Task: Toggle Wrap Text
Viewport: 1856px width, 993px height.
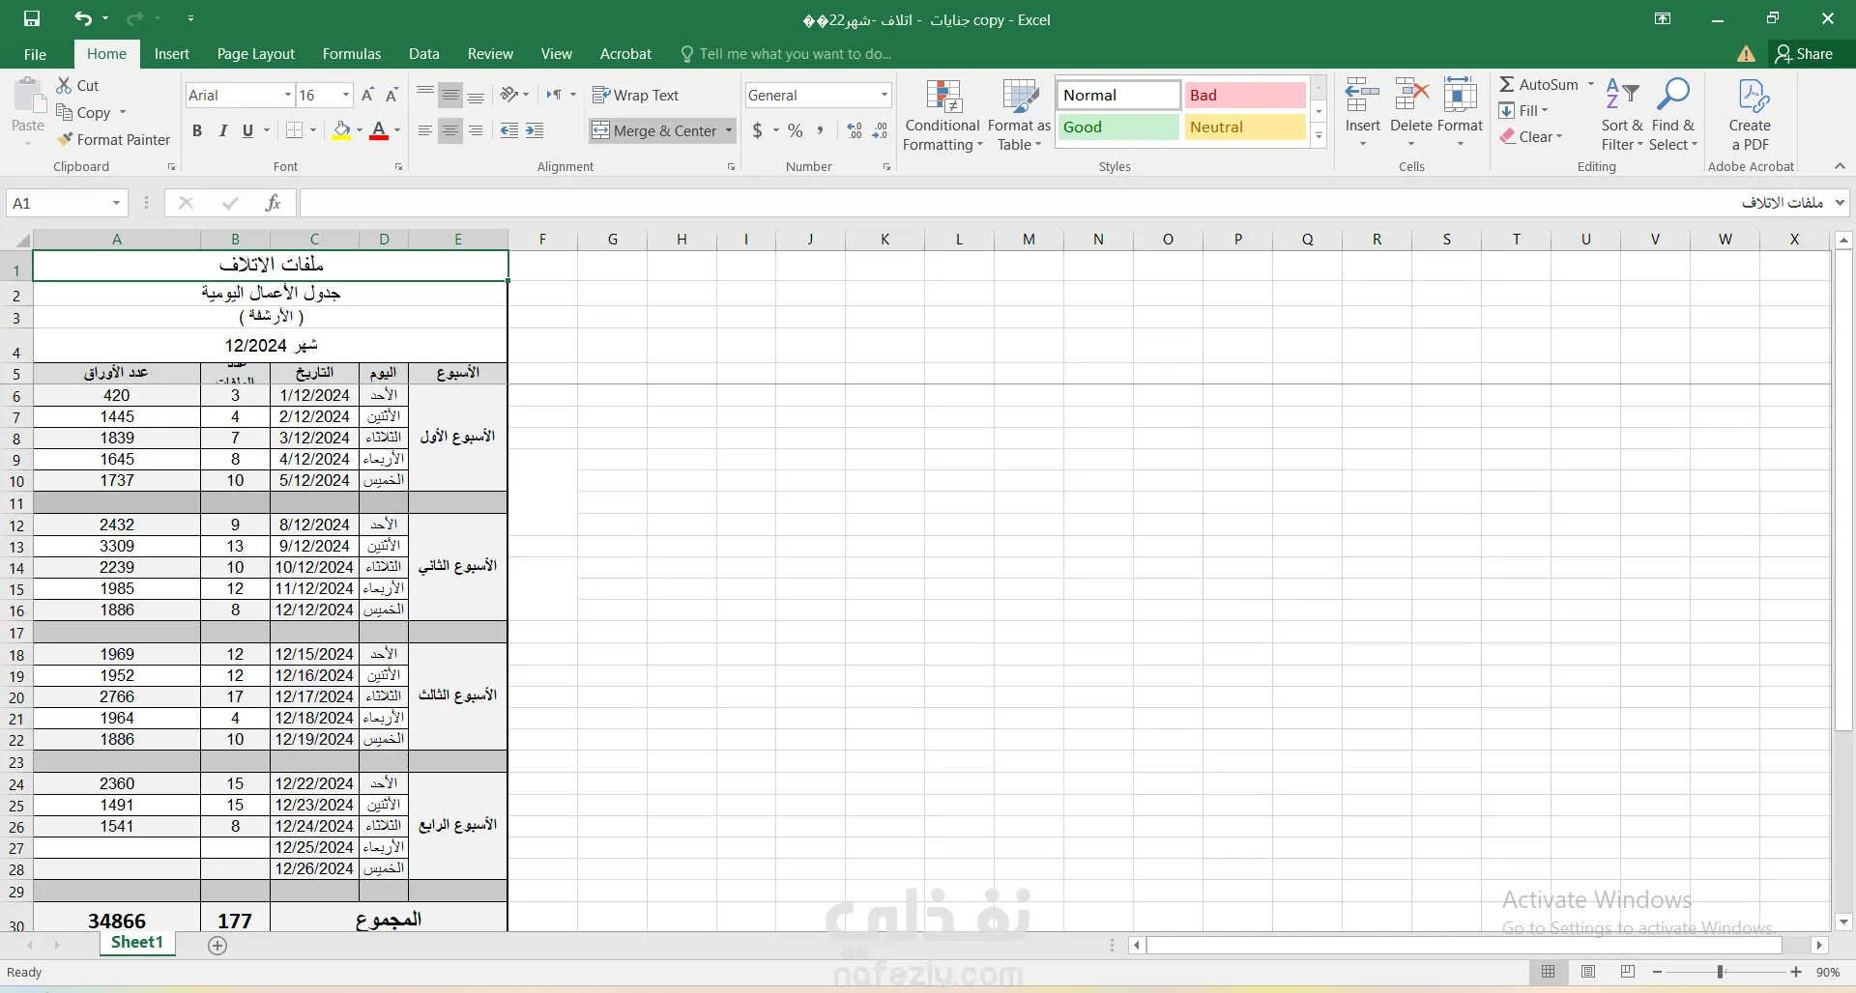Action: [635, 95]
